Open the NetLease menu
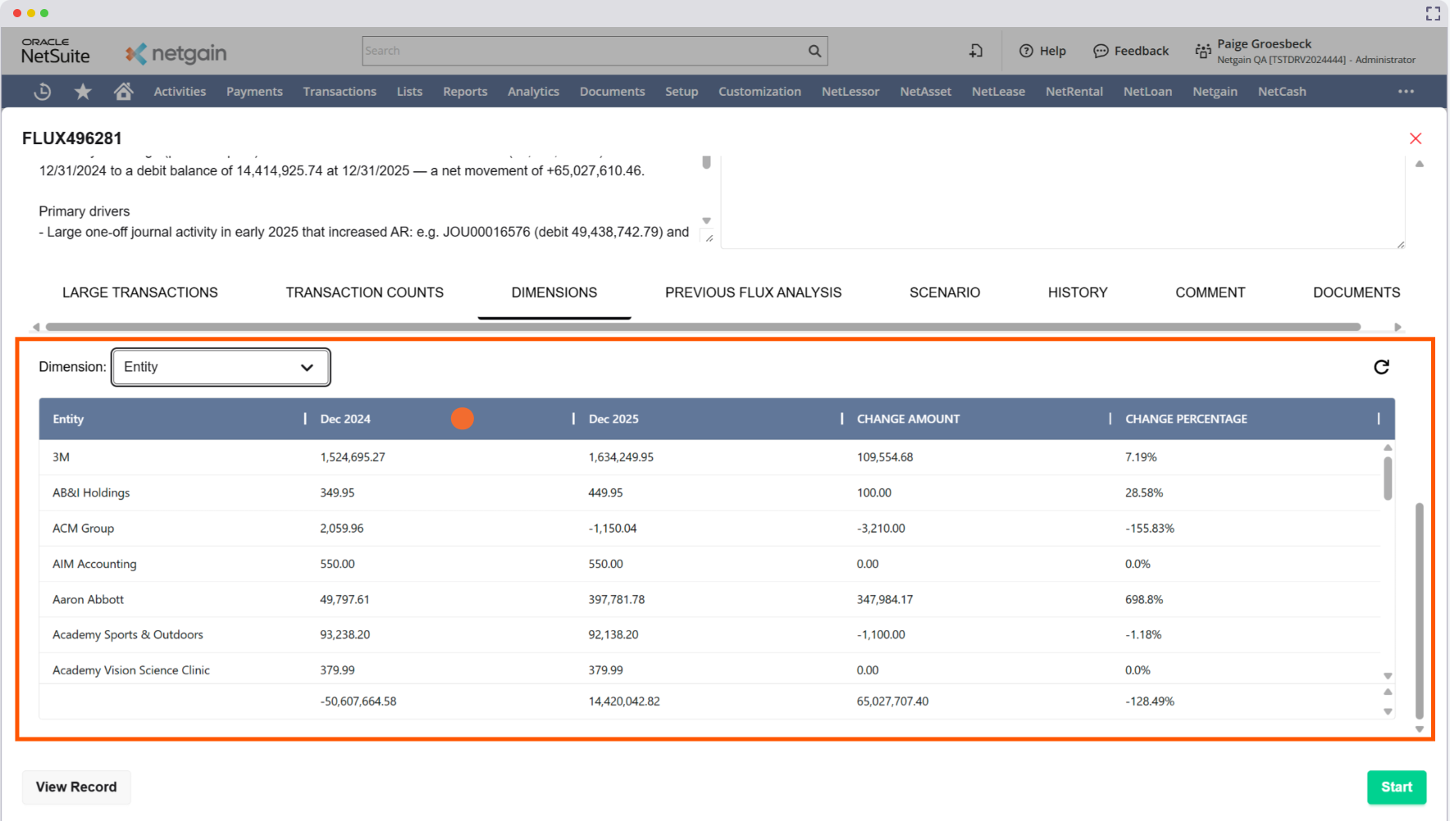Screen dimensions: 1450x821 (998, 92)
